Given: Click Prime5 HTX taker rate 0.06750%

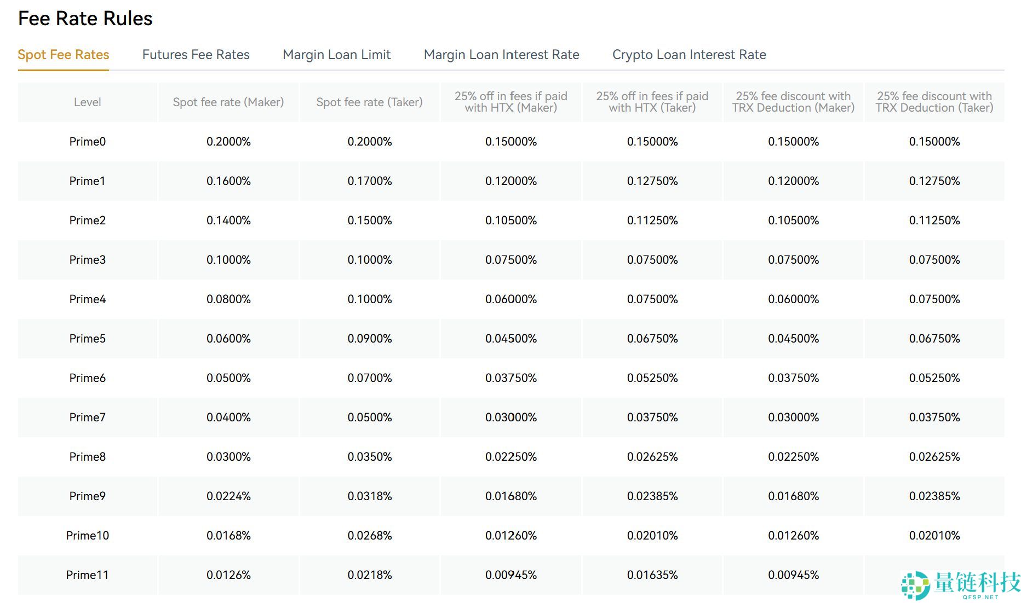Looking at the screenshot, I should point(652,339).
